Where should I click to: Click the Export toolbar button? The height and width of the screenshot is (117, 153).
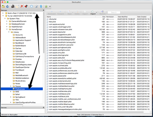pyautogui.click(x=85, y=13)
